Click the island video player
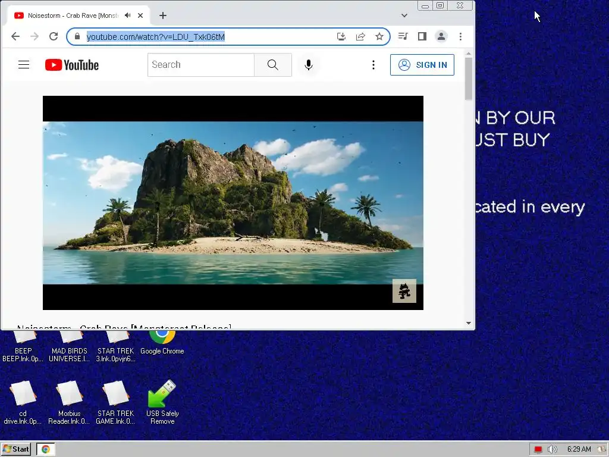Image resolution: width=609 pixels, height=457 pixels. coord(233,203)
